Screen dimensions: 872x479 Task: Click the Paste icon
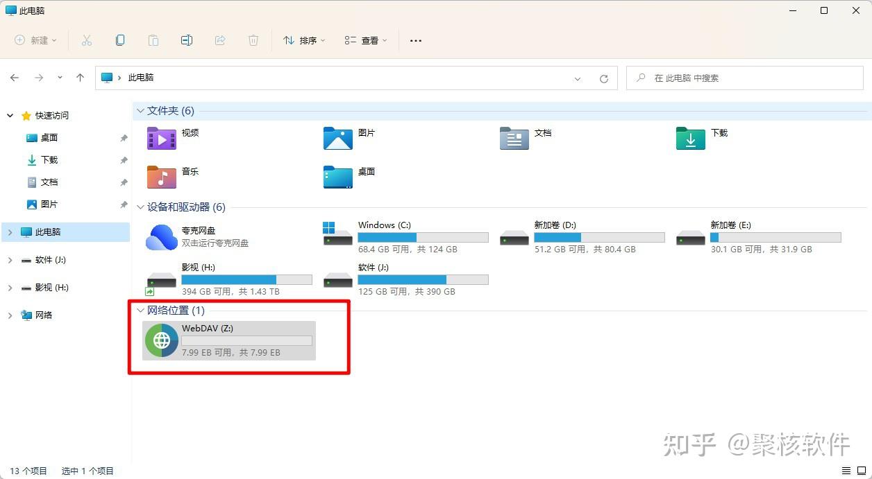coord(153,40)
